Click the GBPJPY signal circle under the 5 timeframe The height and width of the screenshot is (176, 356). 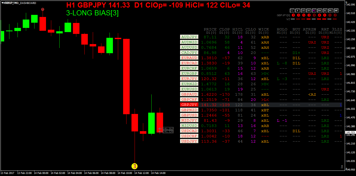[x=298, y=15]
